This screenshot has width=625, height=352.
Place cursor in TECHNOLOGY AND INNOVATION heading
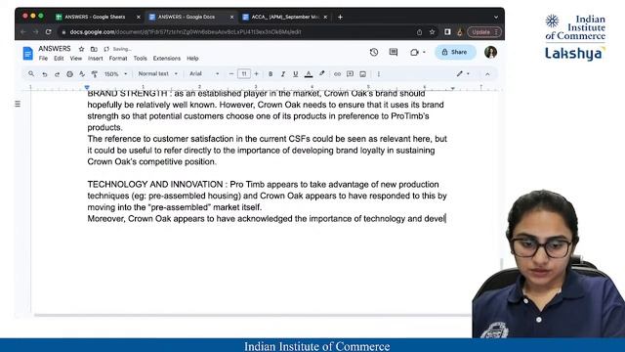coord(155,185)
